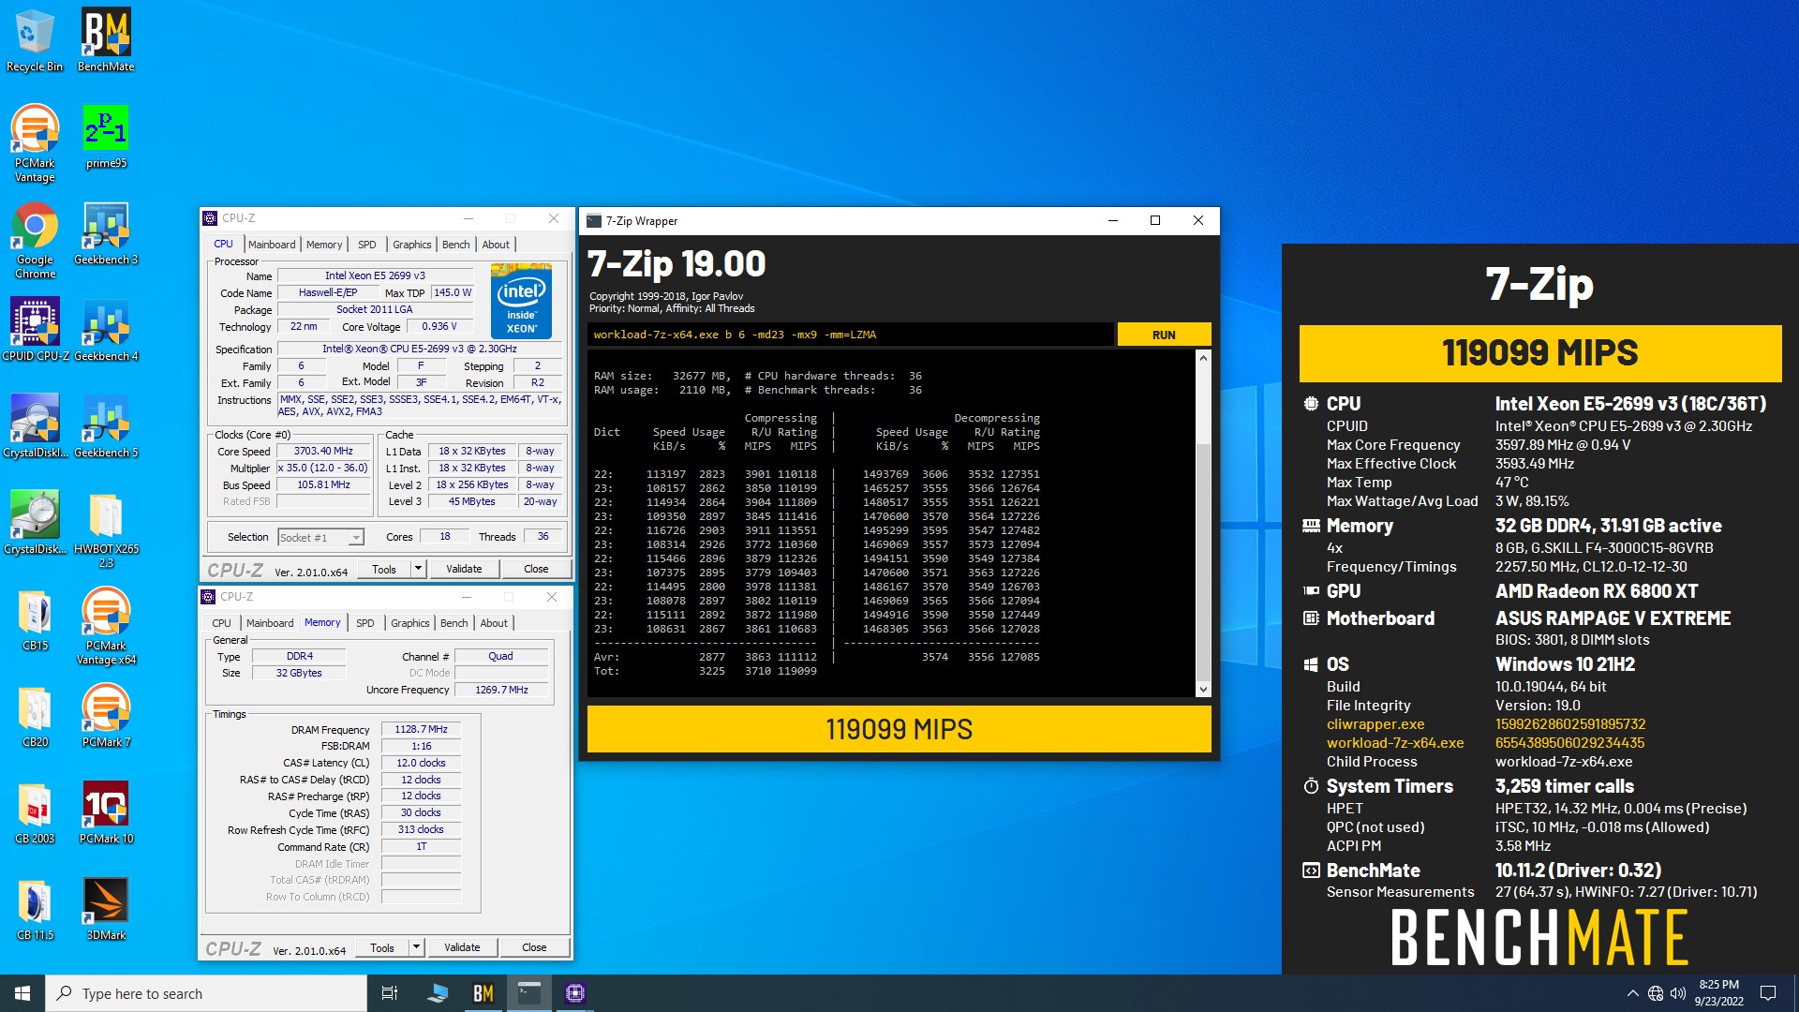Click the network icon in system tray
The height and width of the screenshot is (1012, 1799).
(1656, 993)
